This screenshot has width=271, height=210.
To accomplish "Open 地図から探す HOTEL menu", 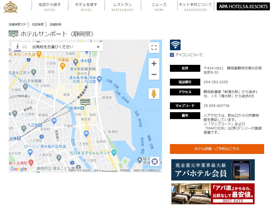I will 50,7.
